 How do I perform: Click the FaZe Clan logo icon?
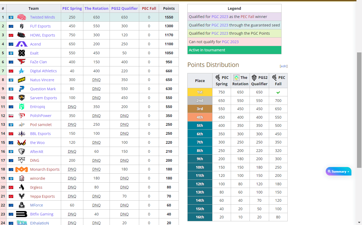click(22, 62)
